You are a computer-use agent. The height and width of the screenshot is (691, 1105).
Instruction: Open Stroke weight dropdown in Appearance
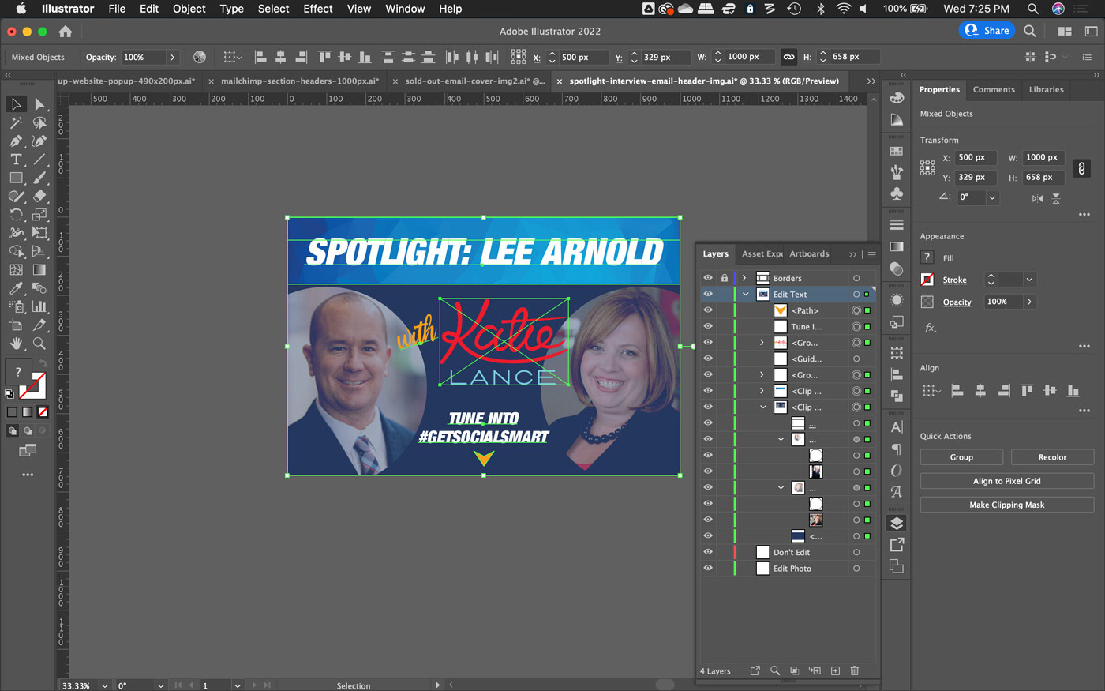point(1029,280)
